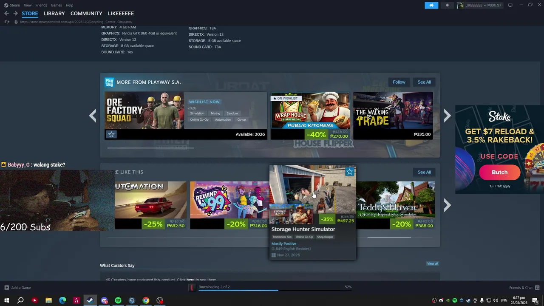The height and width of the screenshot is (306, 544).
Task: Click the 'here' curators link
Action: click(190, 280)
